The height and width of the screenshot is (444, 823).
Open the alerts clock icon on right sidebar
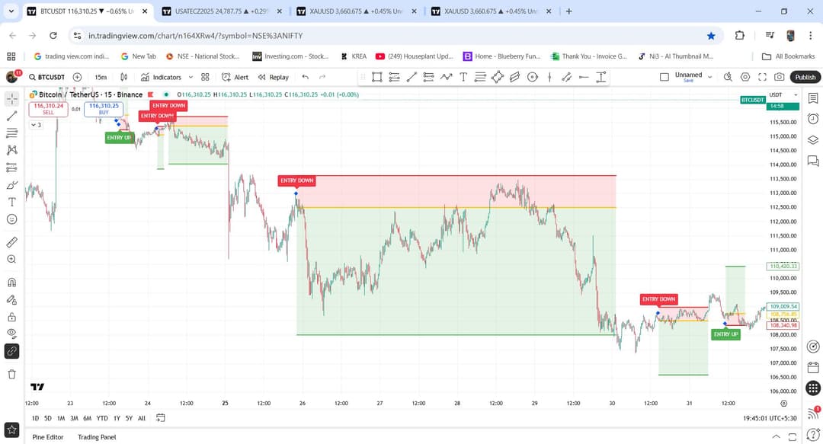pyautogui.click(x=813, y=119)
